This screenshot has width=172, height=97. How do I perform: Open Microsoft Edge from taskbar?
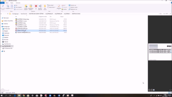click(x=15, y=95)
